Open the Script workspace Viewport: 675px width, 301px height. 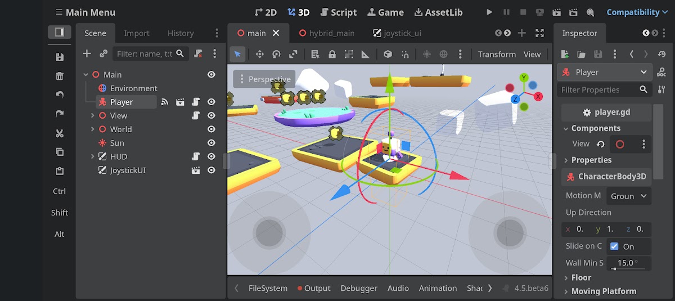[338, 12]
